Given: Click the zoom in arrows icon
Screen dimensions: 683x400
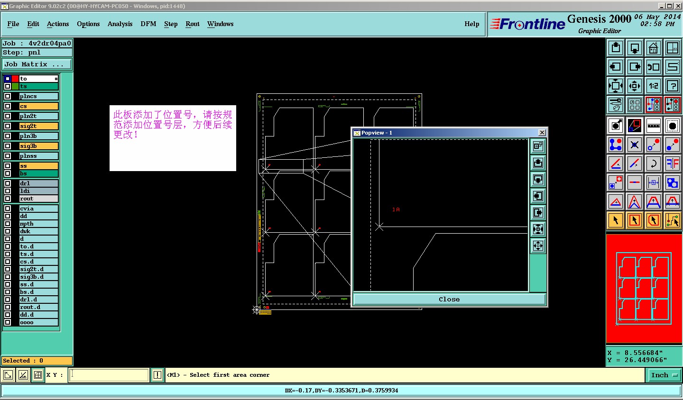Looking at the screenshot, I should click(616, 86).
